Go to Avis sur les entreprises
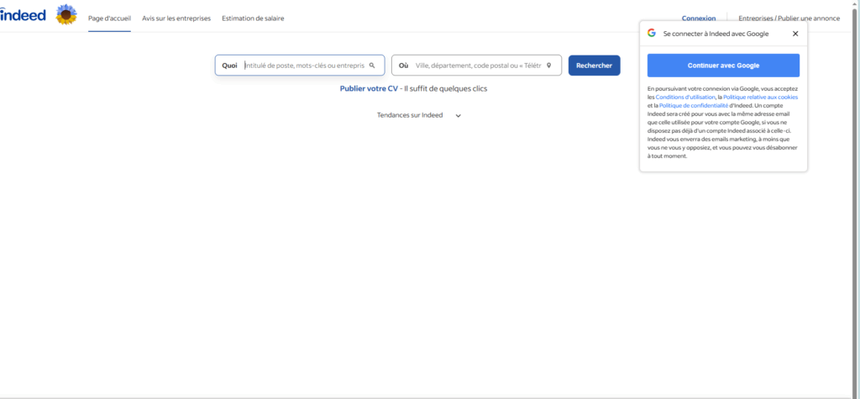 click(x=176, y=18)
